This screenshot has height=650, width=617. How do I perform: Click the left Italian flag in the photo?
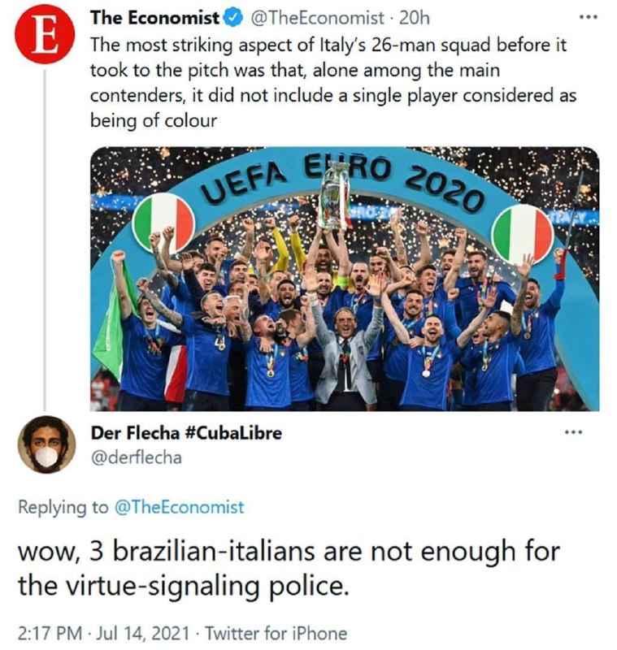(163, 223)
